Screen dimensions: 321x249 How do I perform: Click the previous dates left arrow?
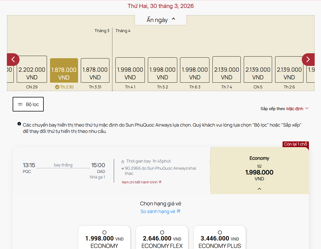tap(13, 60)
